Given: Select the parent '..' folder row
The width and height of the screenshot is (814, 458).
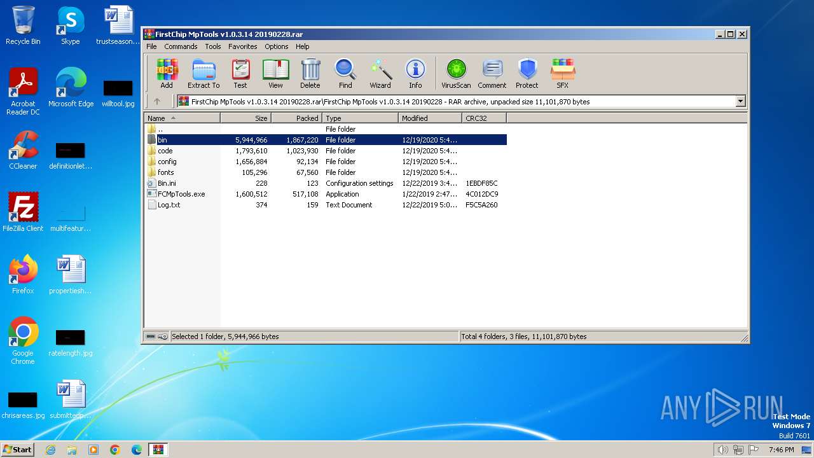Looking at the screenshot, I should 326,129.
